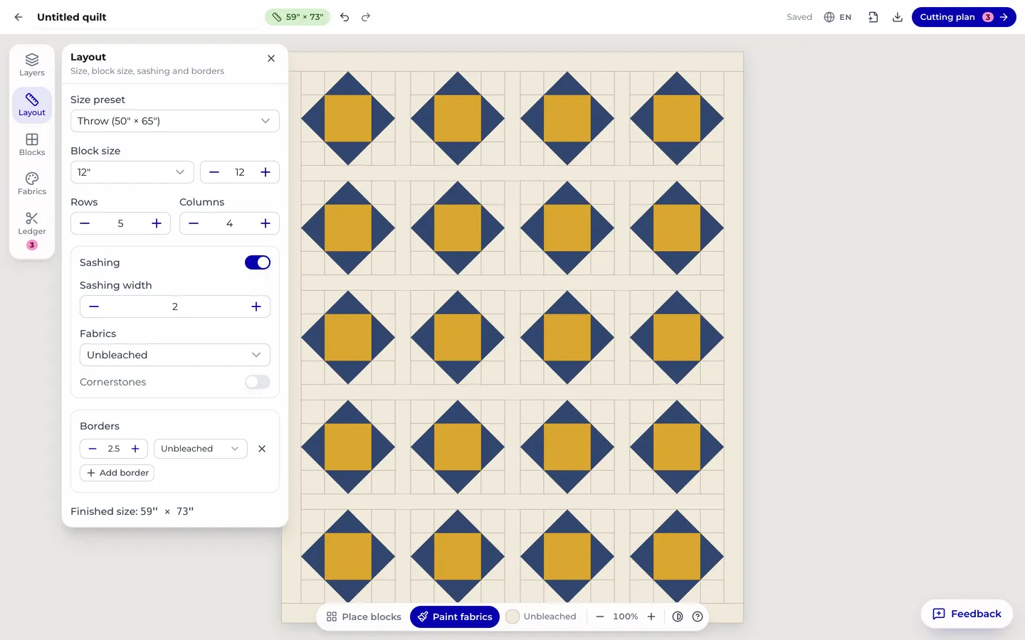Undo the last change
This screenshot has height=640, width=1025.
pyautogui.click(x=345, y=17)
